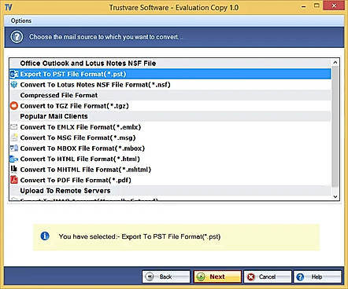Click the Compressed File Format group header
348x289 pixels.
click(170, 95)
